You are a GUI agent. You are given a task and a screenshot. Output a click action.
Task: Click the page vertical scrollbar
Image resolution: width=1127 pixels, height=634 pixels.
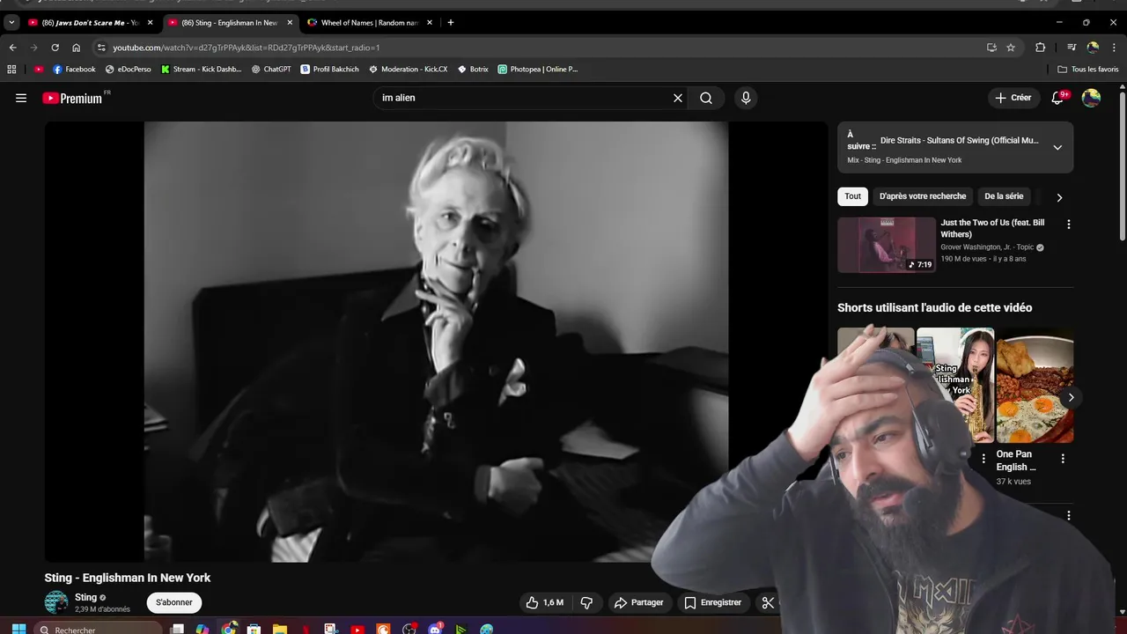coord(1122,165)
